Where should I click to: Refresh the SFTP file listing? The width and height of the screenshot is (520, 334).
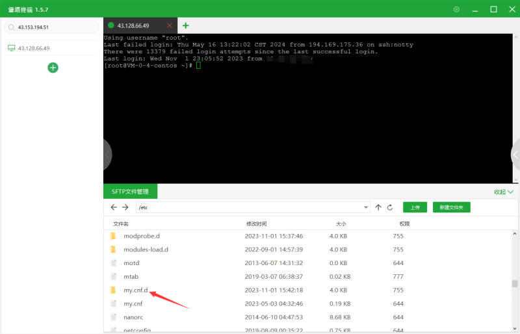click(390, 207)
